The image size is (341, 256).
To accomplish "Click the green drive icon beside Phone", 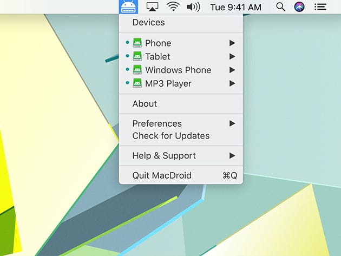I will pos(136,43).
